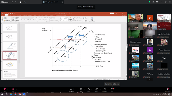Expand React options arrow
172x96 pixels.
pos(91,89)
